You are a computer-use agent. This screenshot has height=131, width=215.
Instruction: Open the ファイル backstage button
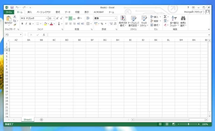click(x=9, y=12)
